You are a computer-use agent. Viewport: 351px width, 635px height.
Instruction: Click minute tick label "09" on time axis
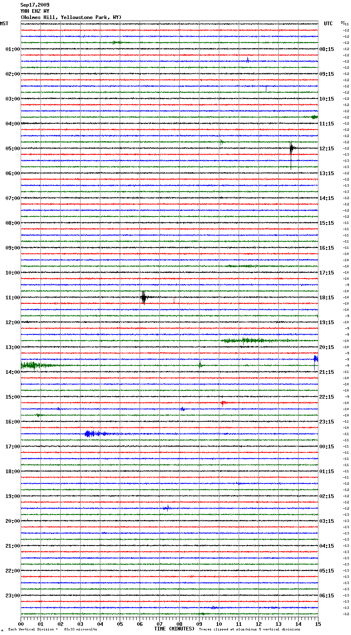[199, 624]
